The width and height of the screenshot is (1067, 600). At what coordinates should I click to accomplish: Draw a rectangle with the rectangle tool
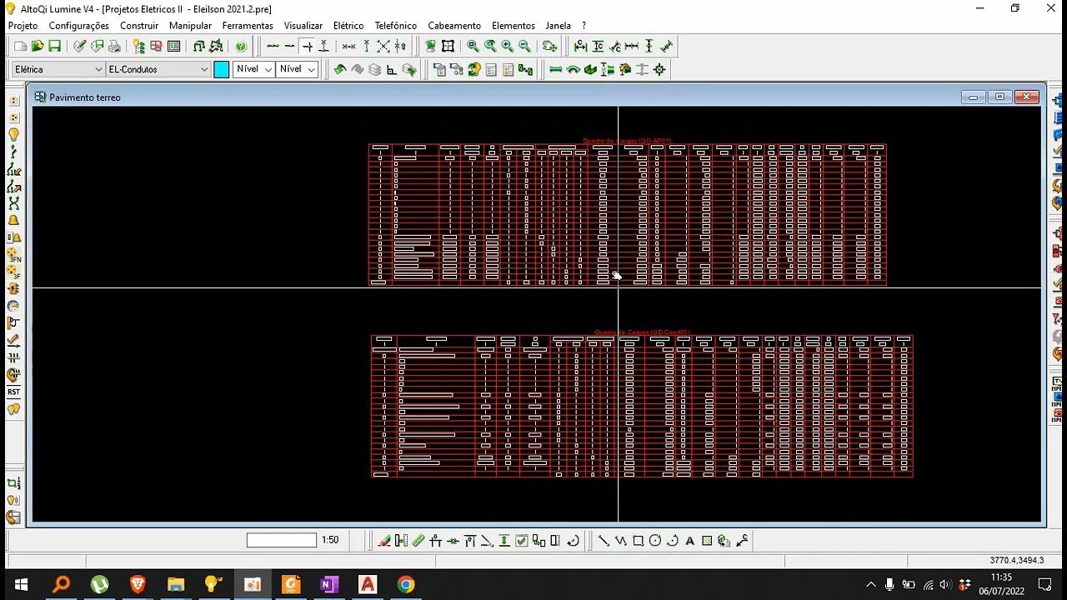pos(638,540)
